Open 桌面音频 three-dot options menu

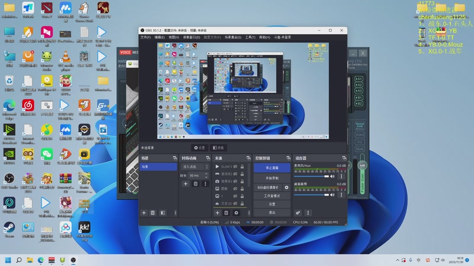341,195
